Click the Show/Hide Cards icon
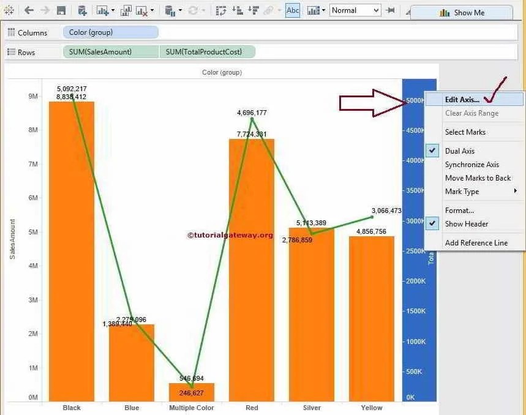 [313, 11]
